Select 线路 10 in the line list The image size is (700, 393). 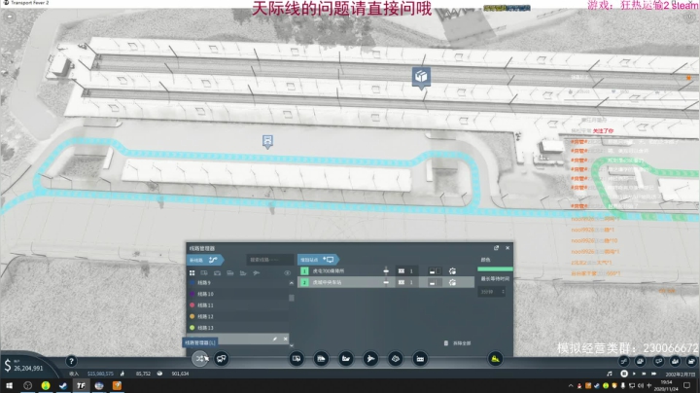click(237, 294)
